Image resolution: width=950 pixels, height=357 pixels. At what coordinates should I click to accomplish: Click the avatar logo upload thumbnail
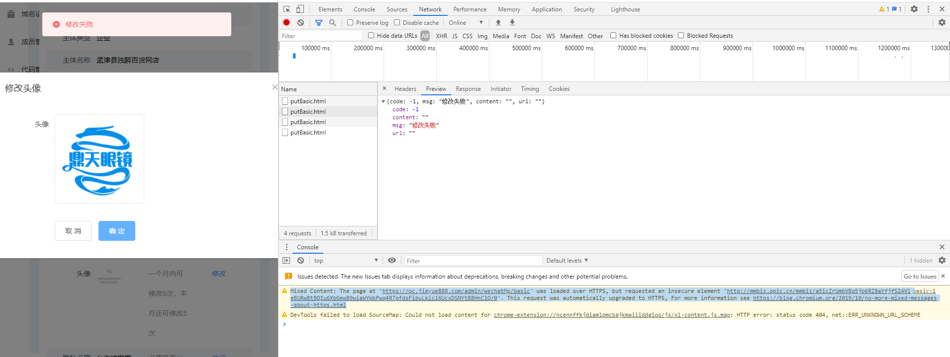coord(99,159)
